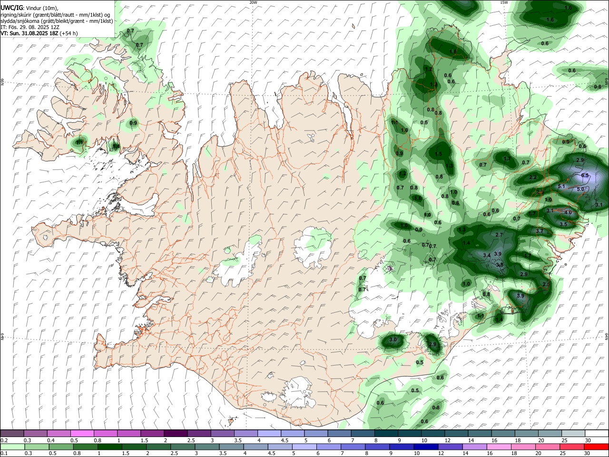Image resolution: width=609 pixels, height=457 pixels.
Task: Click the lightest green 0.1 swatch on rain scale
Action: (12, 447)
